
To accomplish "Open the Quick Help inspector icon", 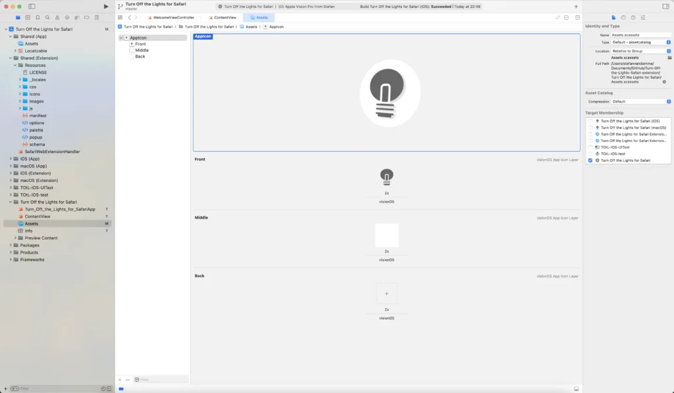I will [633, 17].
